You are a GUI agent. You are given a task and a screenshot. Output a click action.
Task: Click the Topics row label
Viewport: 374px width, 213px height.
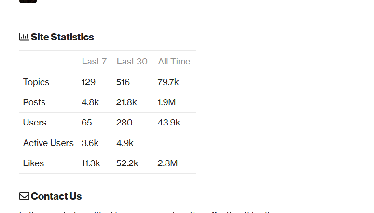click(36, 82)
